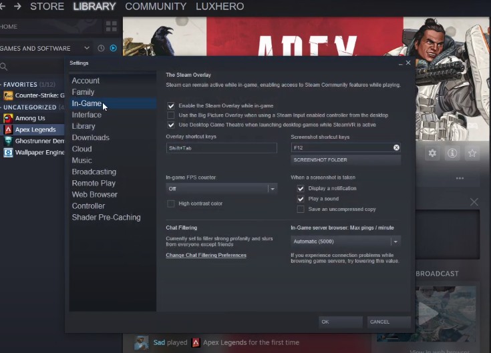Select Downloads settings category
The width and height of the screenshot is (491, 353).
click(x=112, y=137)
